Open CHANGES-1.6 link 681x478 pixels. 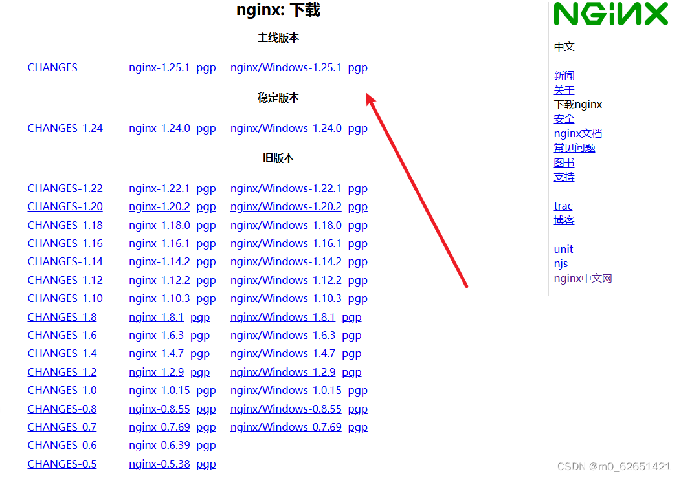point(62,336)
